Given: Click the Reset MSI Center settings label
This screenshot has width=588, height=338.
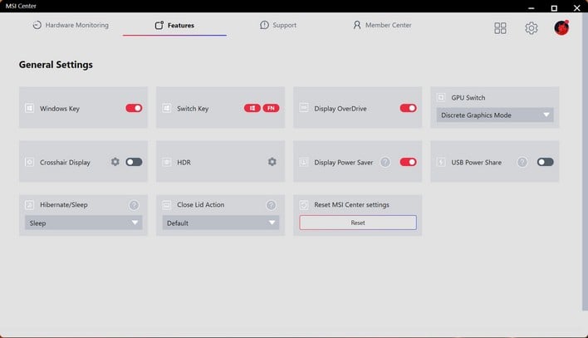Looking at the screenshot, I should pos(352,205).
